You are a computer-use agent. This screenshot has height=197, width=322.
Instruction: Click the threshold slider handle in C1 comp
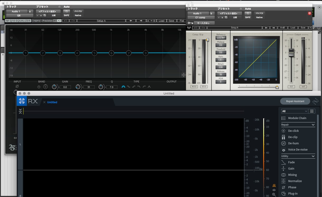pyautogui.click(x=208, y=40)
